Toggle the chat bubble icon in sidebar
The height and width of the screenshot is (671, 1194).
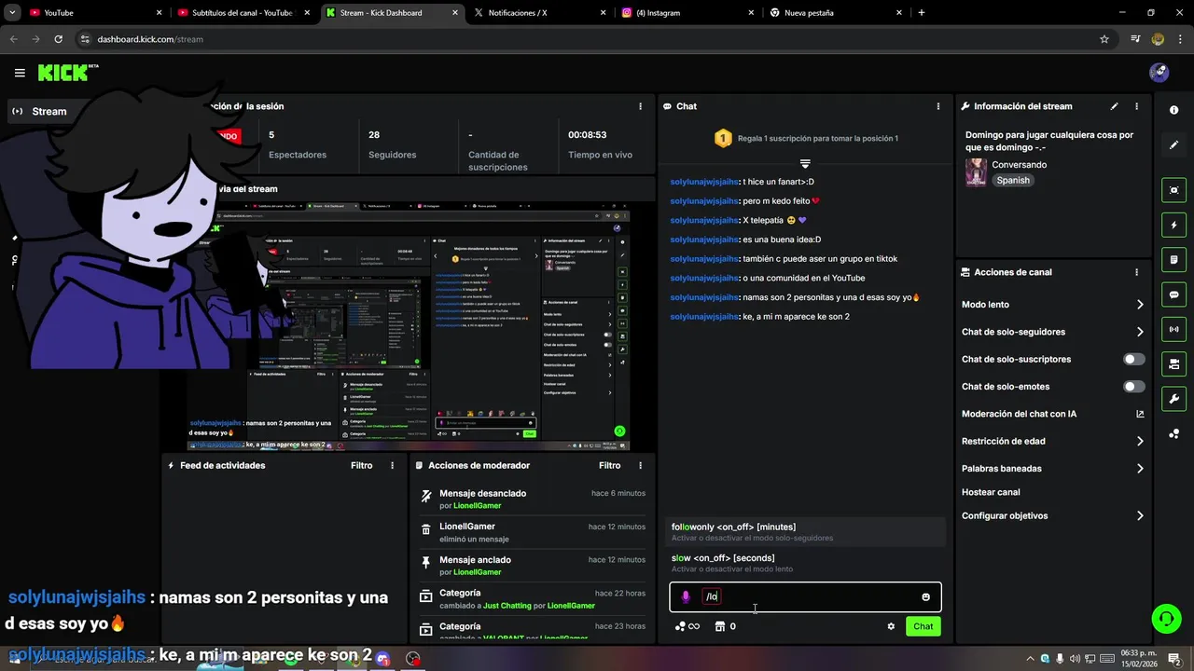point(1173,294)
